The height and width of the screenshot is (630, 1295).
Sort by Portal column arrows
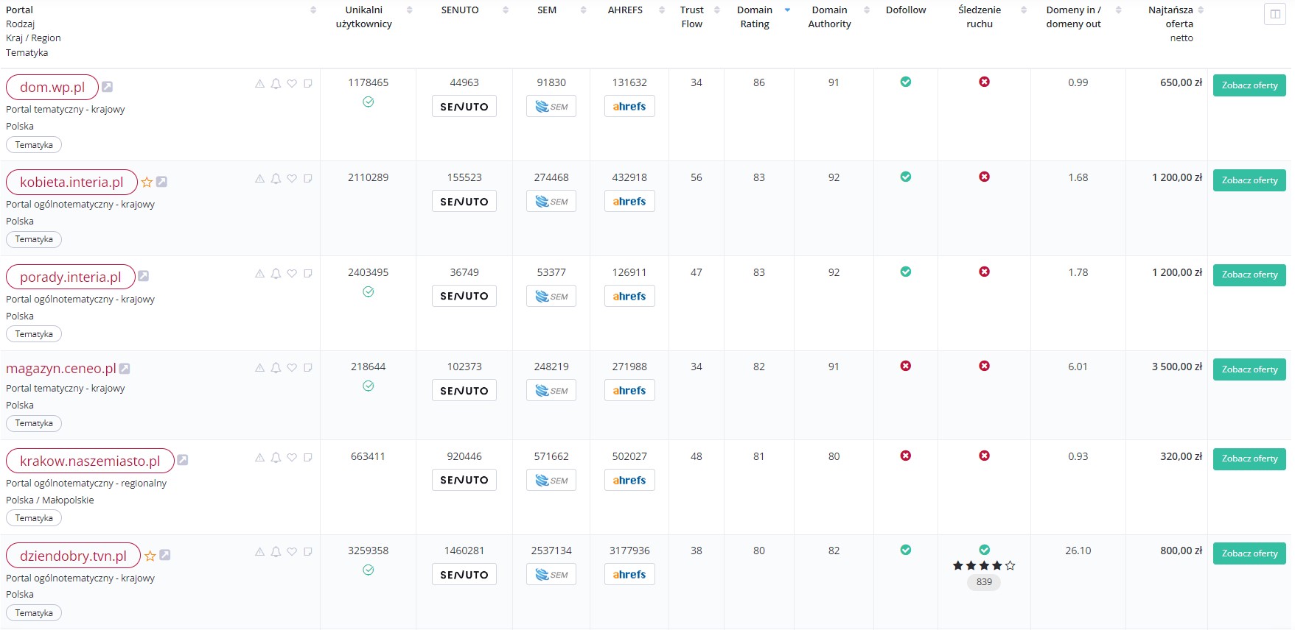point(313,10)
